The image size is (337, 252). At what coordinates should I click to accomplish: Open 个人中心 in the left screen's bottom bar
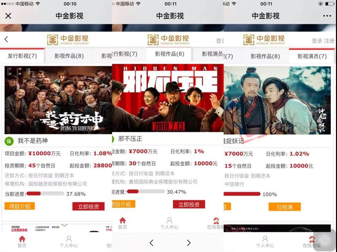click(x=69, y=242)
